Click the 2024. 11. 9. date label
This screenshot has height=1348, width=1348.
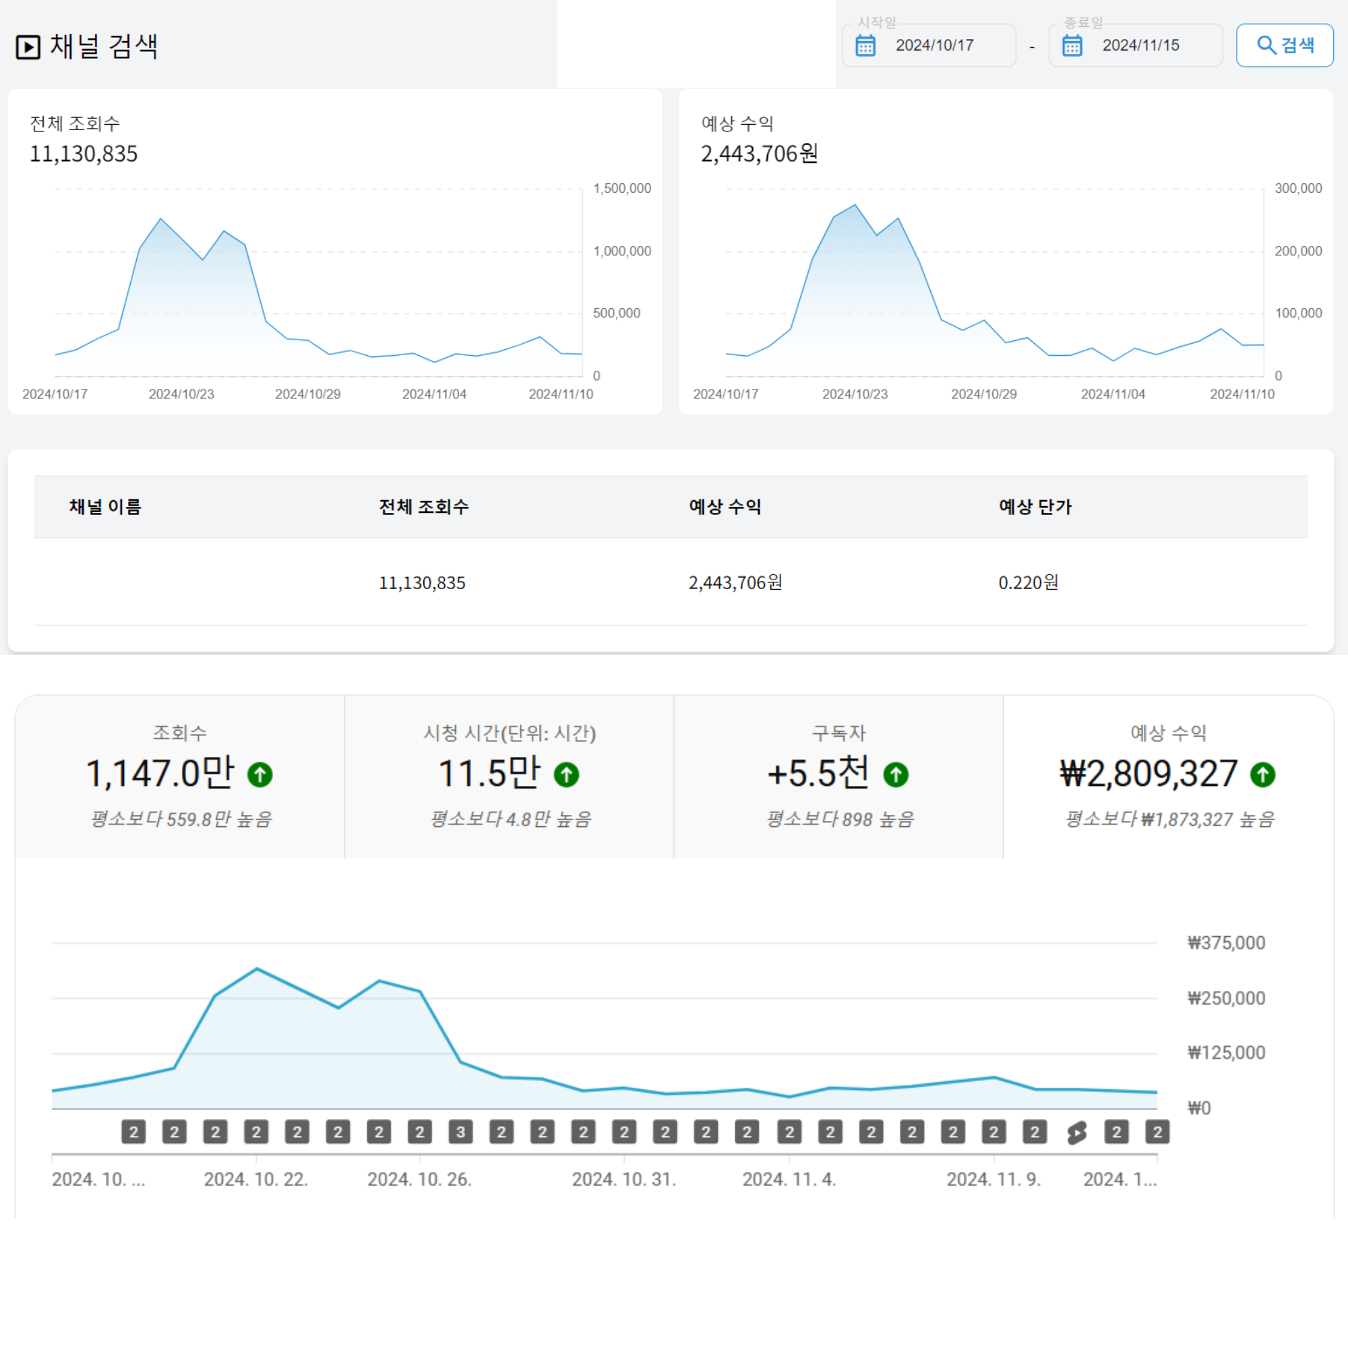993,1180
